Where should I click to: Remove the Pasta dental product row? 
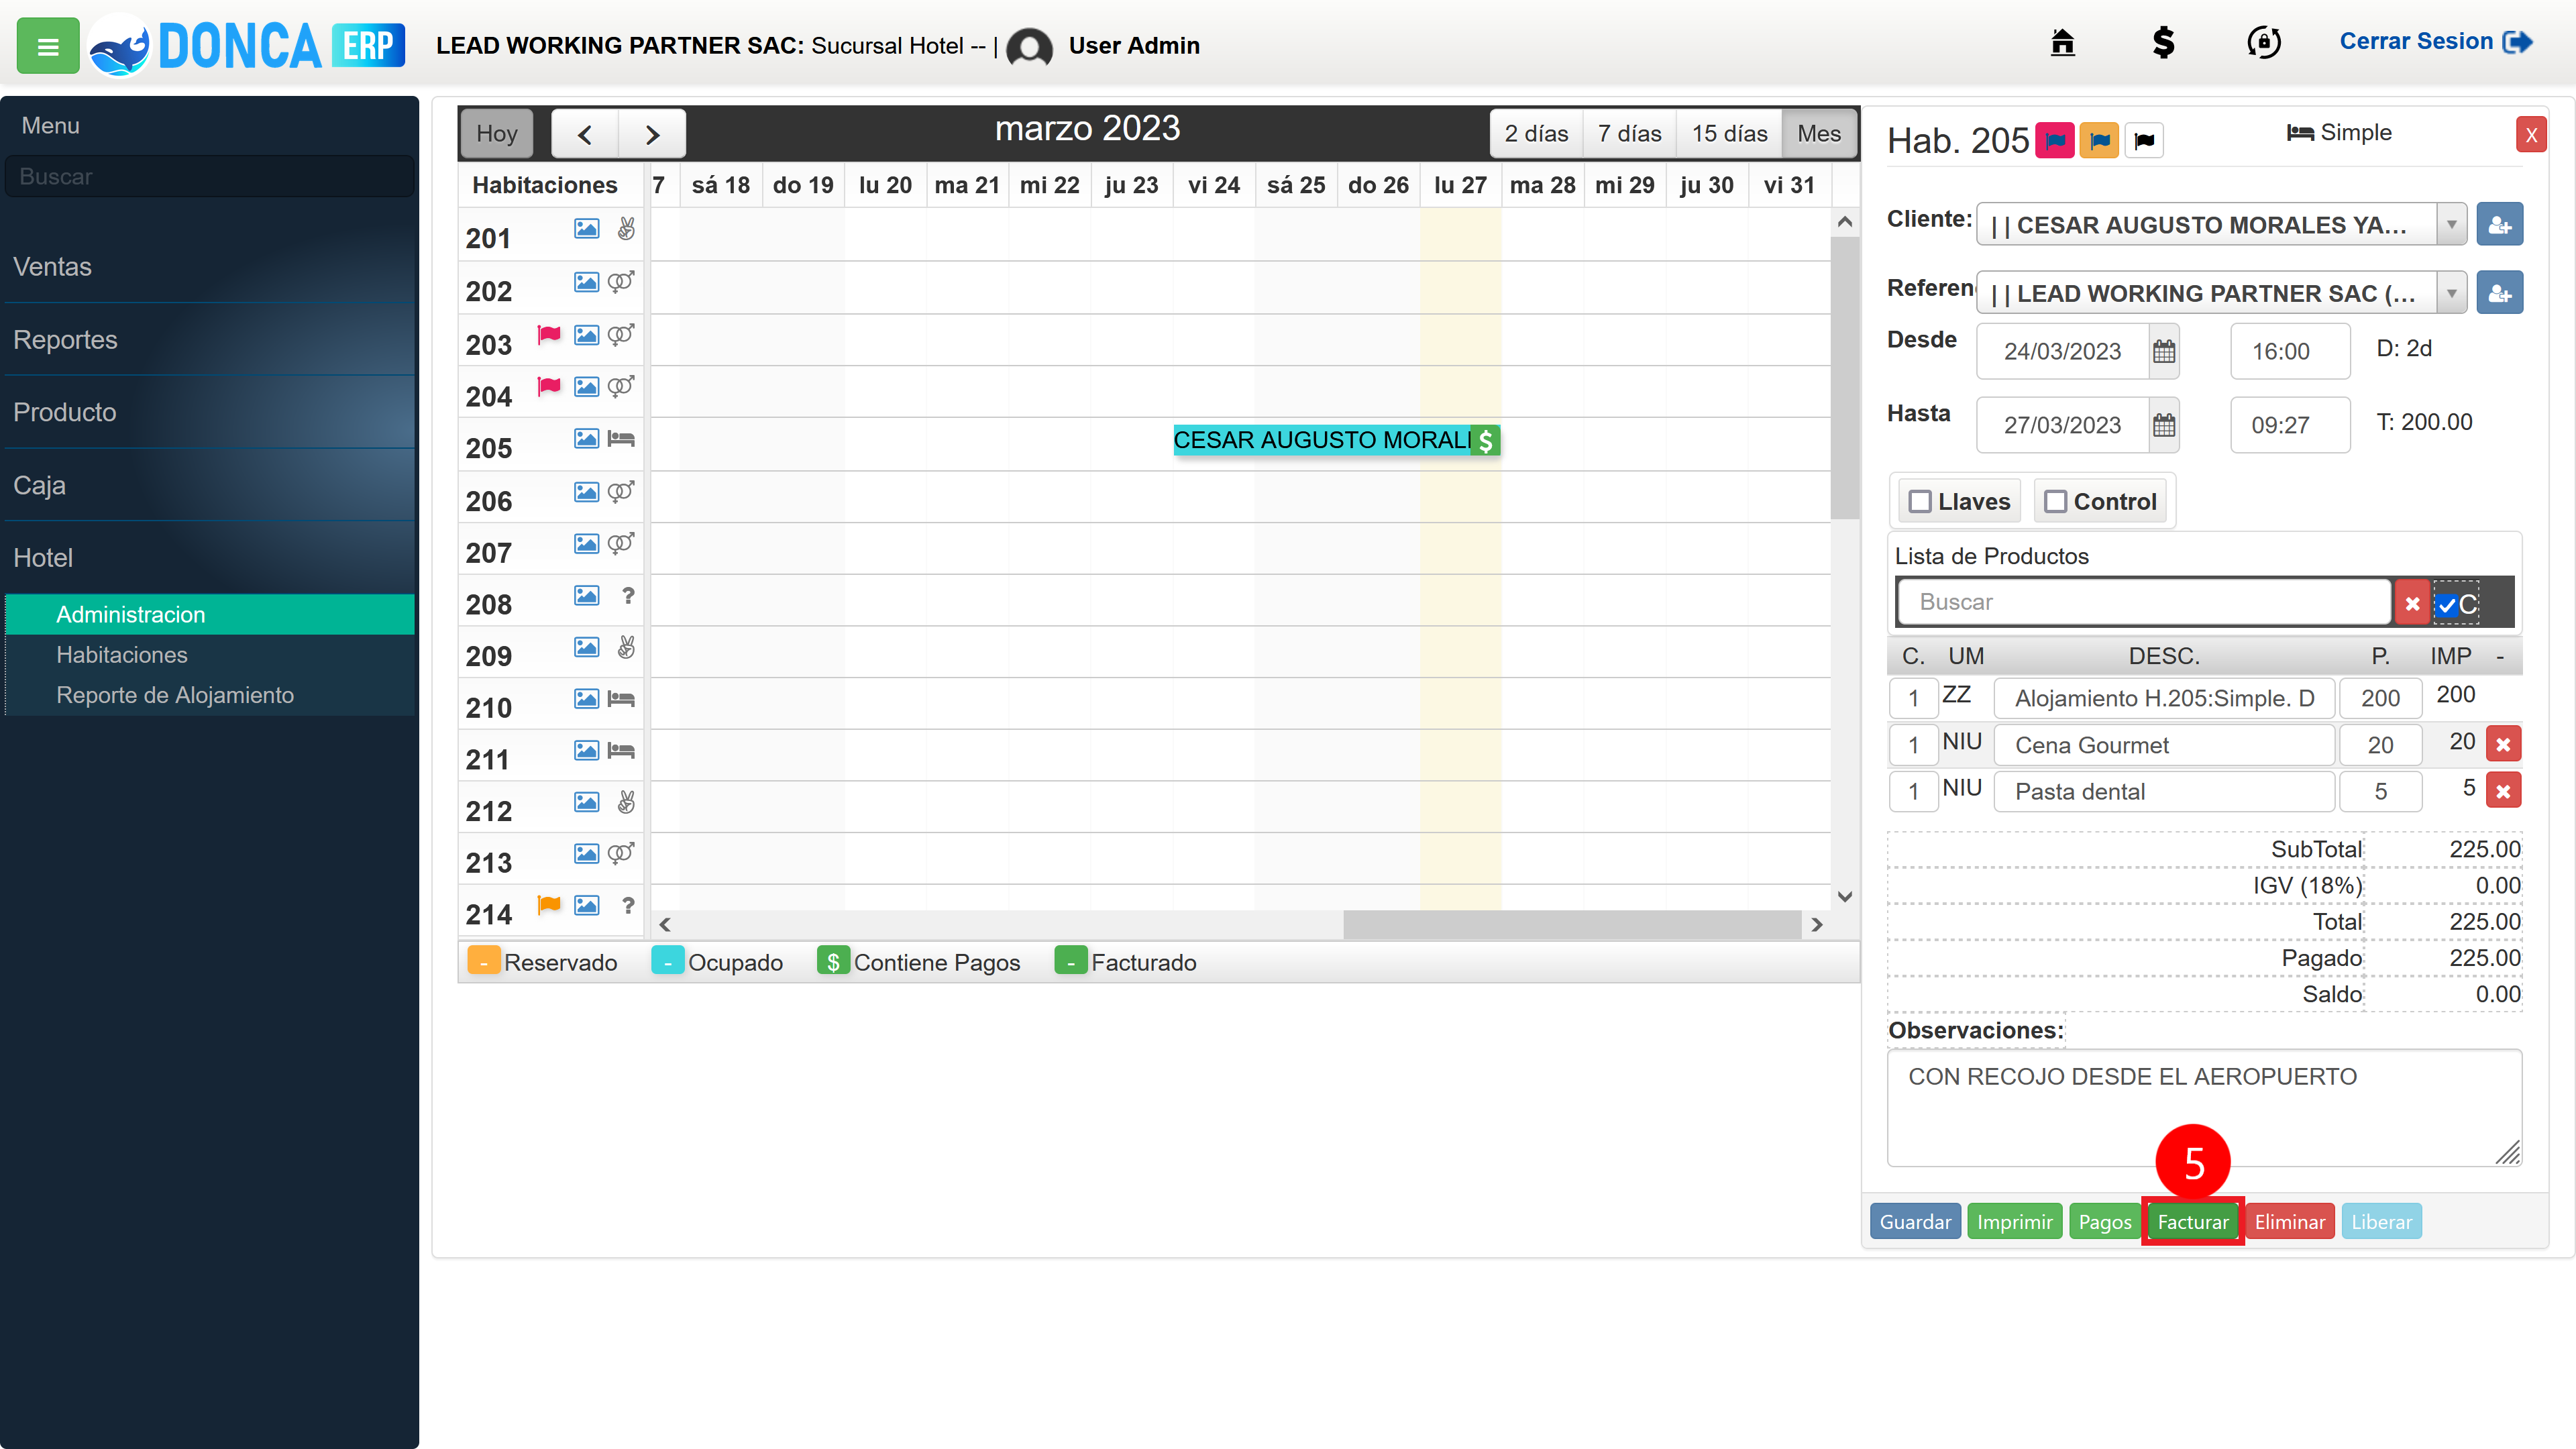2503,791
